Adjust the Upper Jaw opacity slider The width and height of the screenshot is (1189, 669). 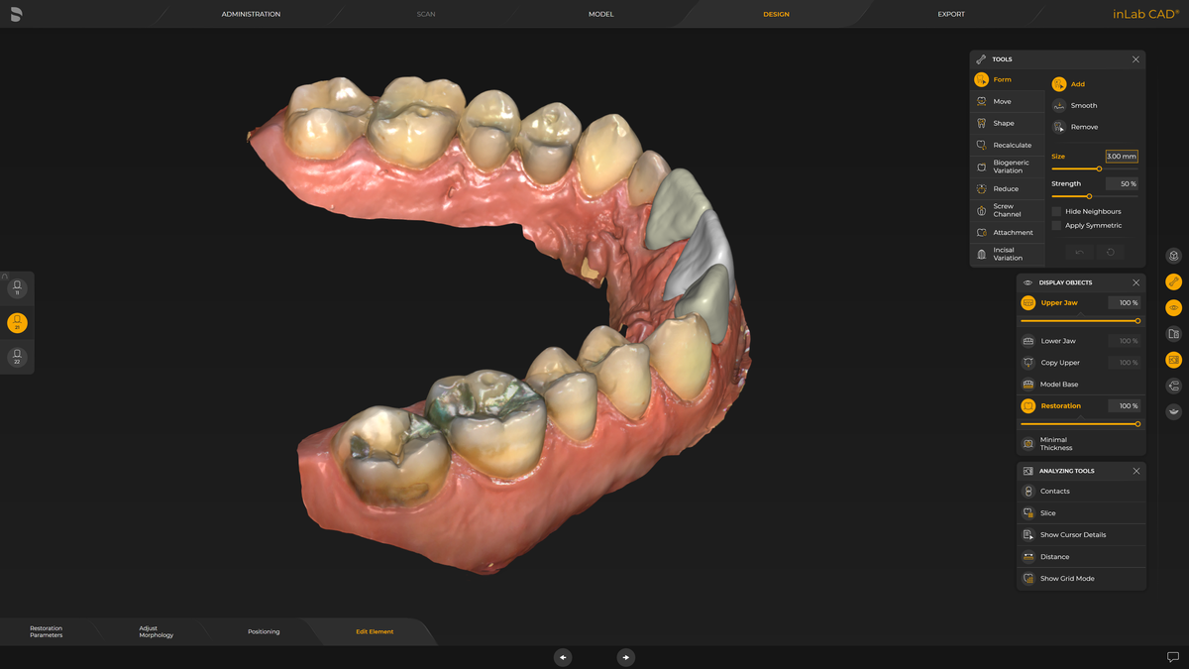[1137, 321]
